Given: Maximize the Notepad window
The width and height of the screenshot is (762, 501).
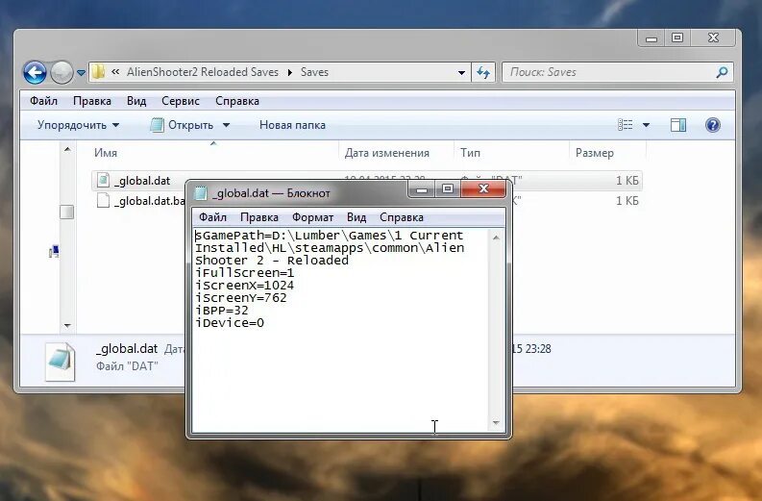Looking at the screenshot, I should pyautogui.click(x=448, y=188).
